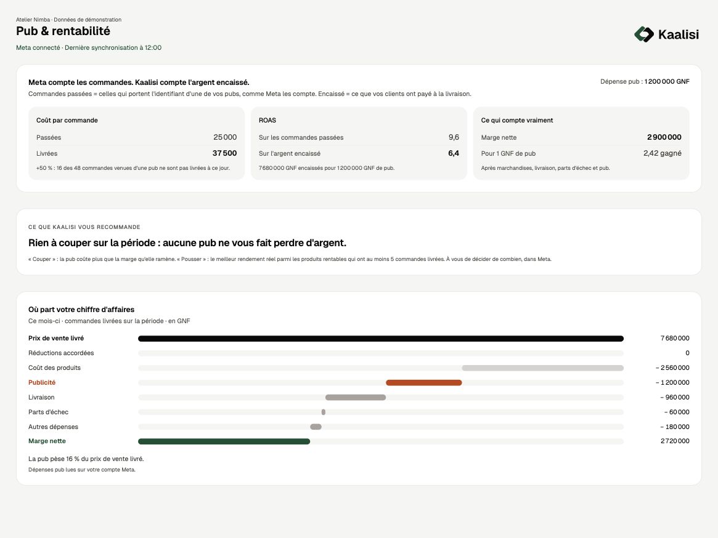Click Dépenses pub lues sur Meta footnote

[82, 470]
